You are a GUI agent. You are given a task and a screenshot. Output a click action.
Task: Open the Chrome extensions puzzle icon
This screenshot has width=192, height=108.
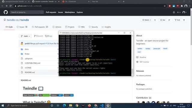[x=181, y=6]
